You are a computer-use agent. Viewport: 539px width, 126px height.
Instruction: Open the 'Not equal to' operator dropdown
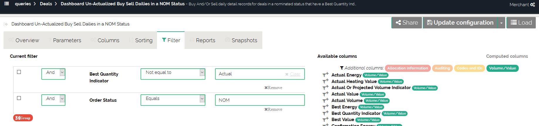coord(173,74)
